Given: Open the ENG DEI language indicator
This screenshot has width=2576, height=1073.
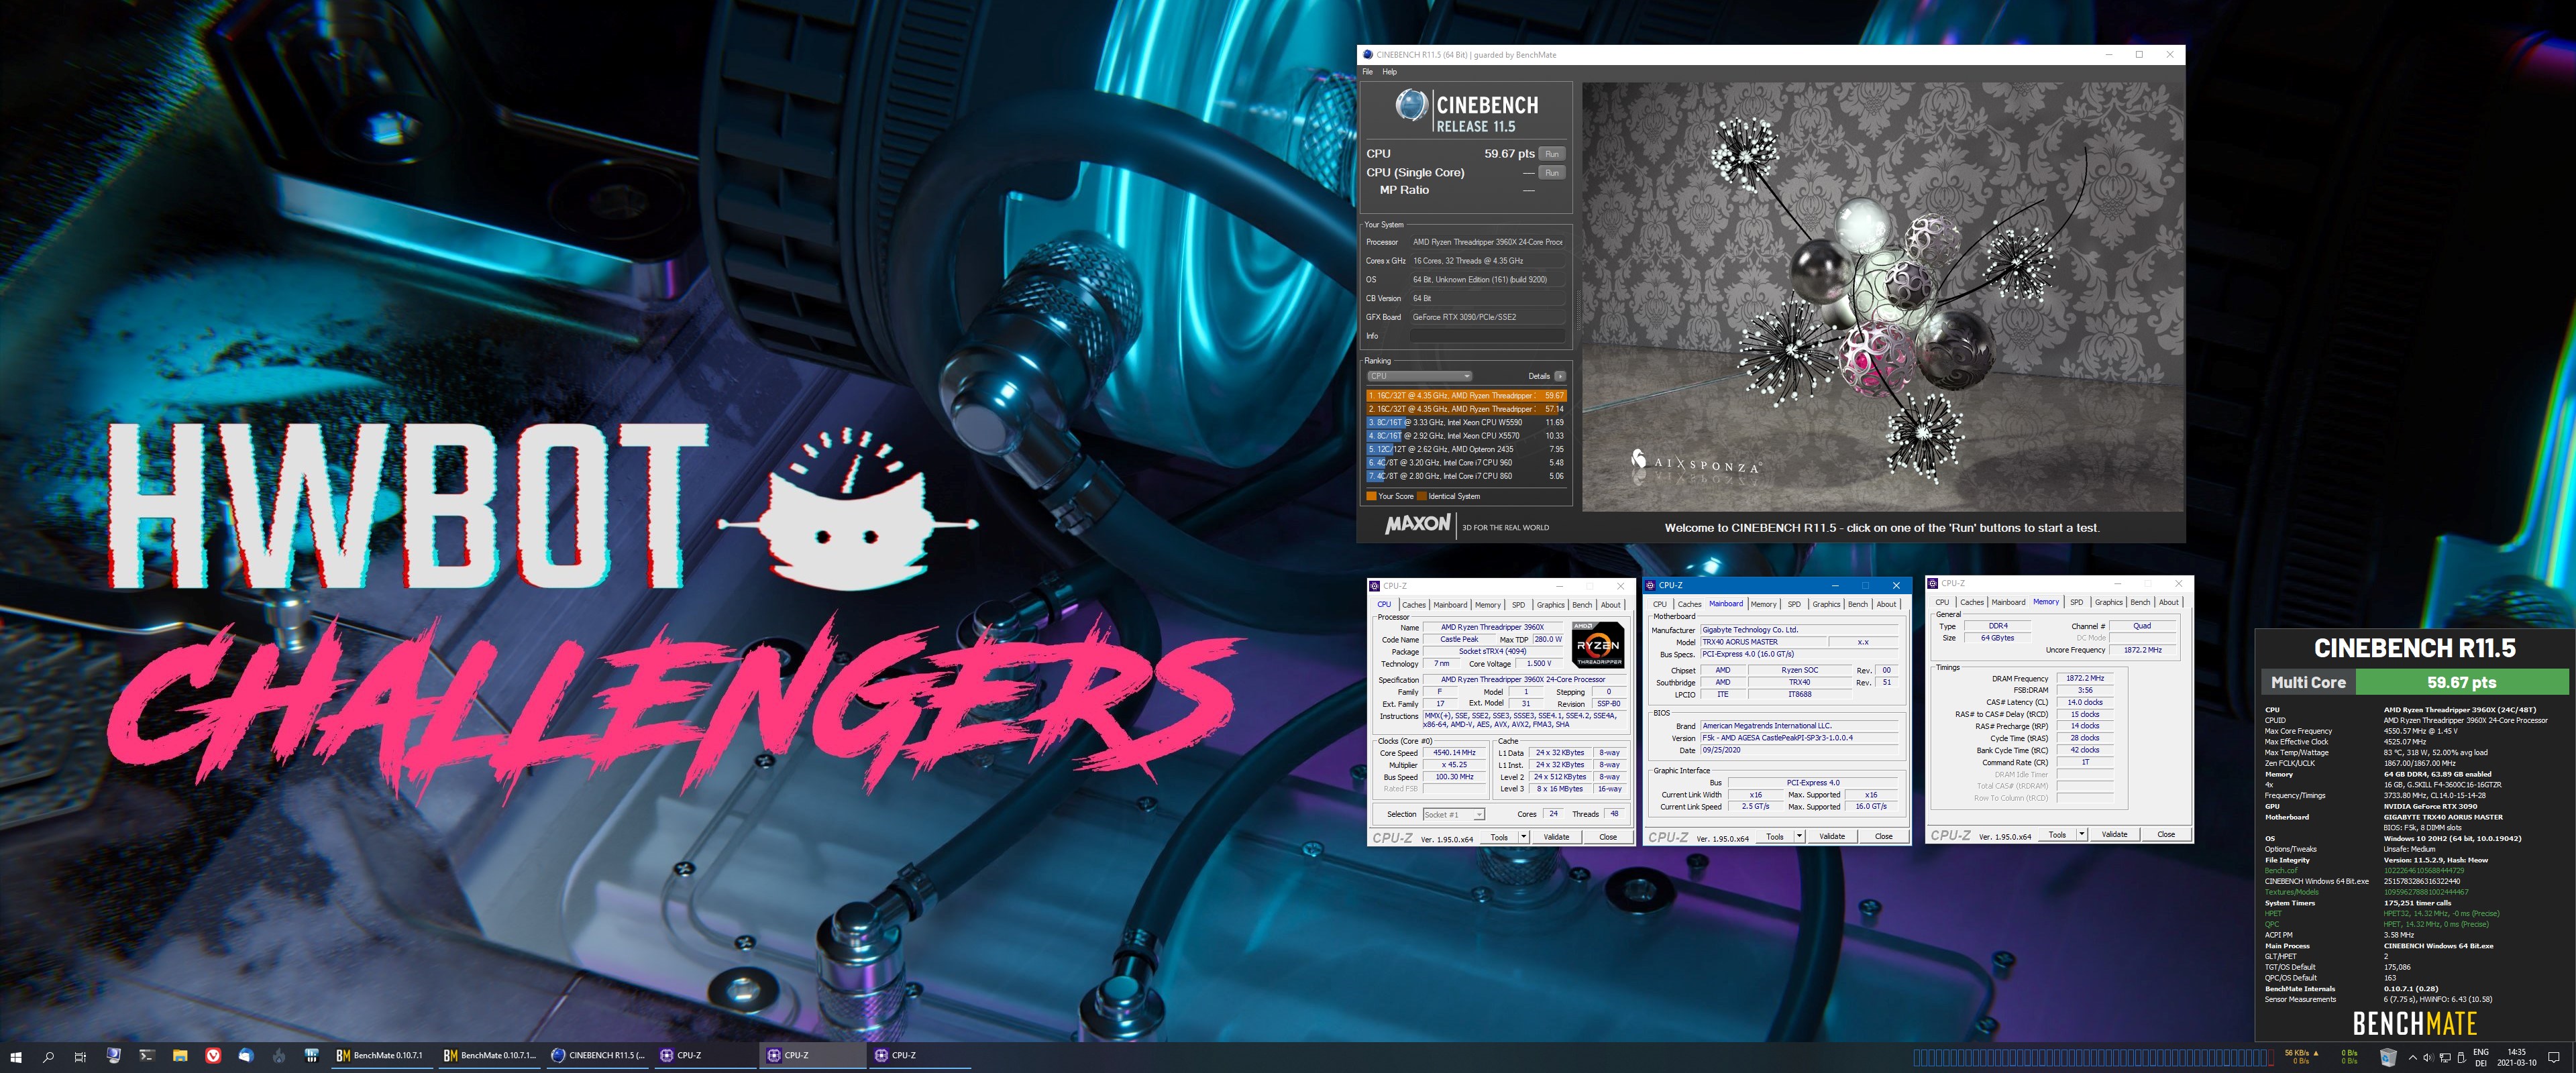Looking at the screenshot, I should coord(2481,1057).
